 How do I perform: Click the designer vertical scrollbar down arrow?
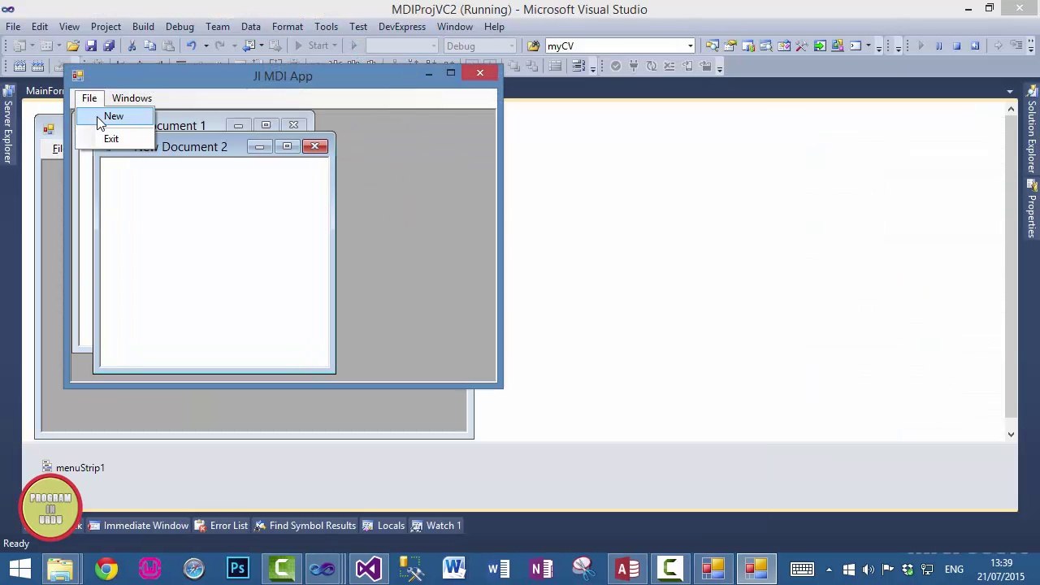(x=1011, y=434)
